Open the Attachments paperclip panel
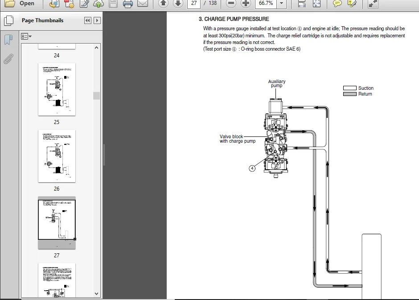The height and width of the screenshot is (300, 419). click(8, 59)
